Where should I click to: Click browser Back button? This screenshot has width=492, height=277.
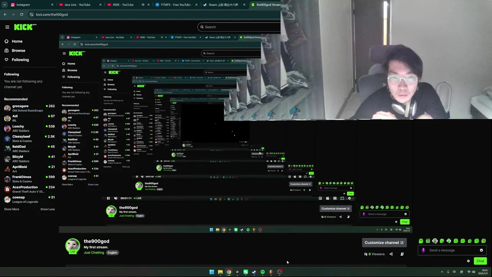point(5,14)
